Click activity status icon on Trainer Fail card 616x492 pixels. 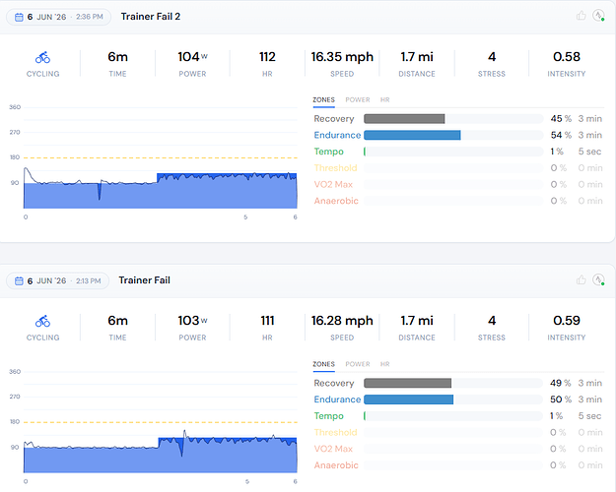point(598,279)
